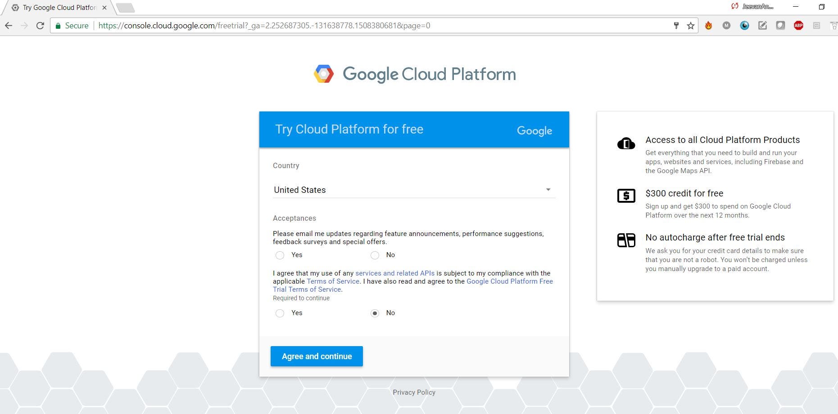Image resolution: width=838 pixels, height=414 pixels.
Task: Restore down the browser window
Action: pyautogui.click(x=822, y=7)
